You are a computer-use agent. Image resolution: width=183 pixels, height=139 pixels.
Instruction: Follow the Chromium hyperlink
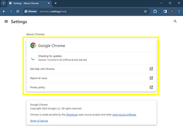click(72, 115)
